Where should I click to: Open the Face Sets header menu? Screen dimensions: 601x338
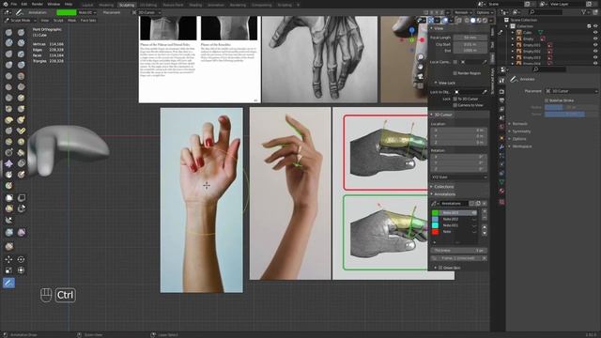click(88, 21)
